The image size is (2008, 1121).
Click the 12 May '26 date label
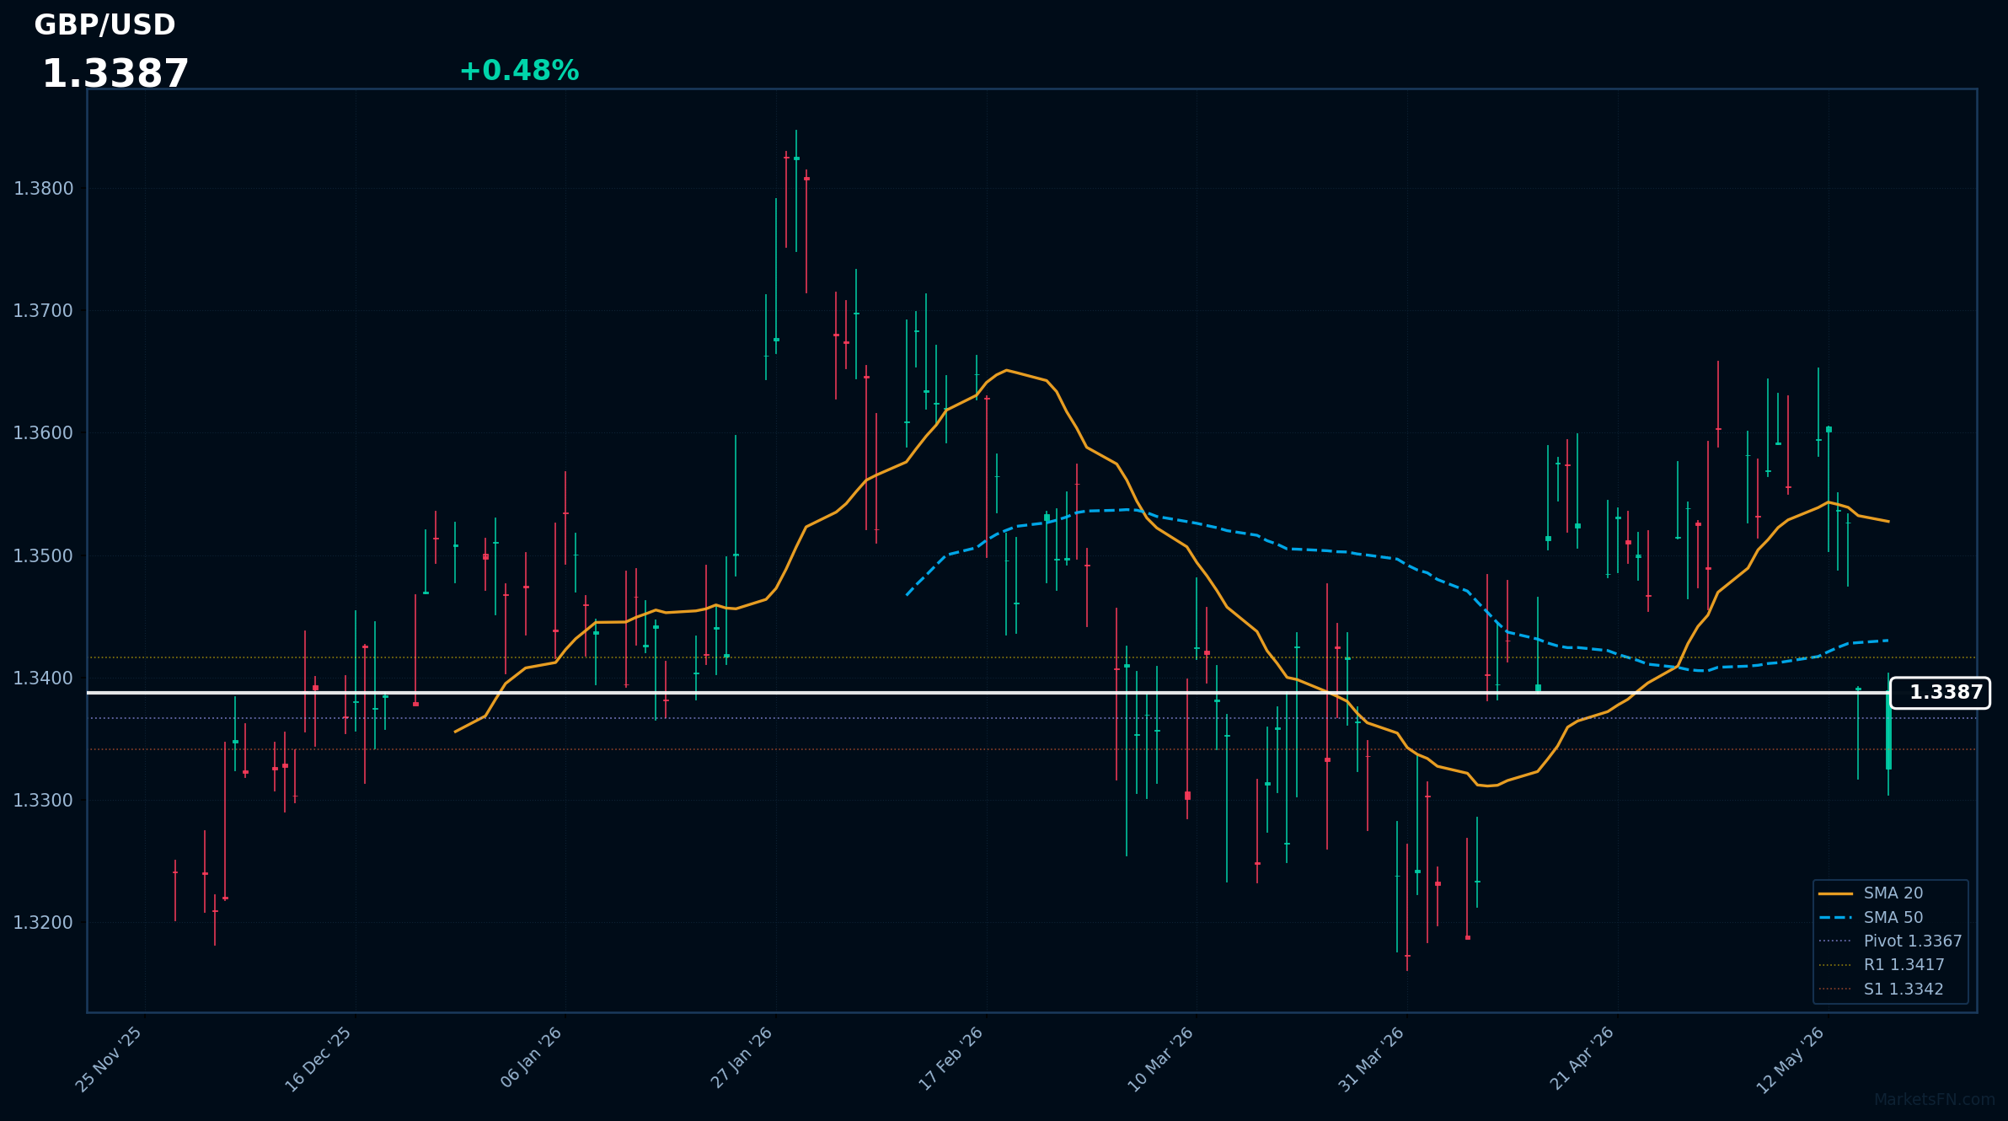click(x=1790, y=1060)
